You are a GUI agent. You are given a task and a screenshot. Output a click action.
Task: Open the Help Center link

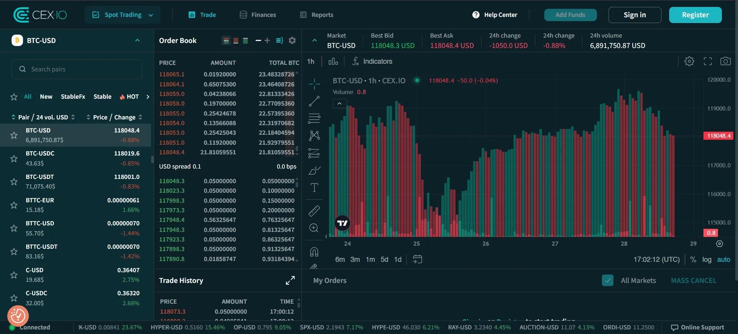tap(495, 15)
